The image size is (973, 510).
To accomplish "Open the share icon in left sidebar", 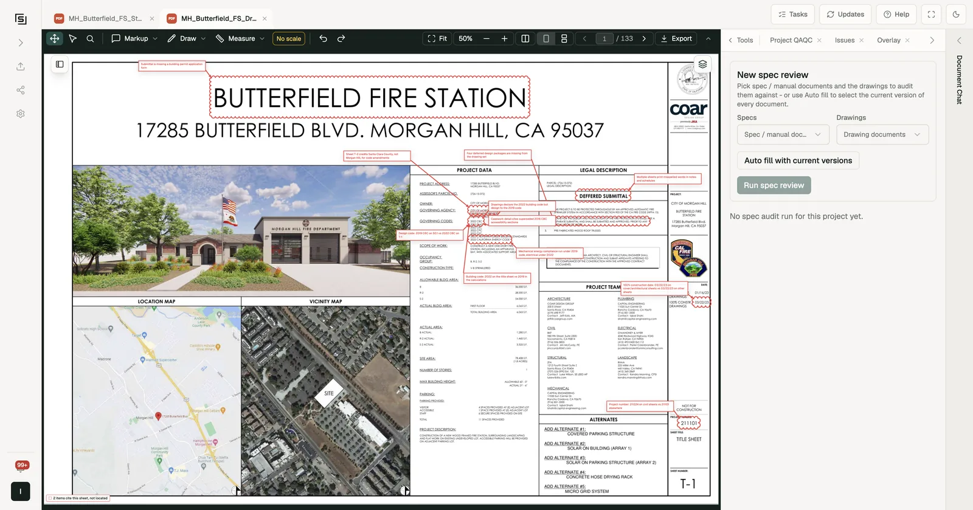I will tap(21, 90).
